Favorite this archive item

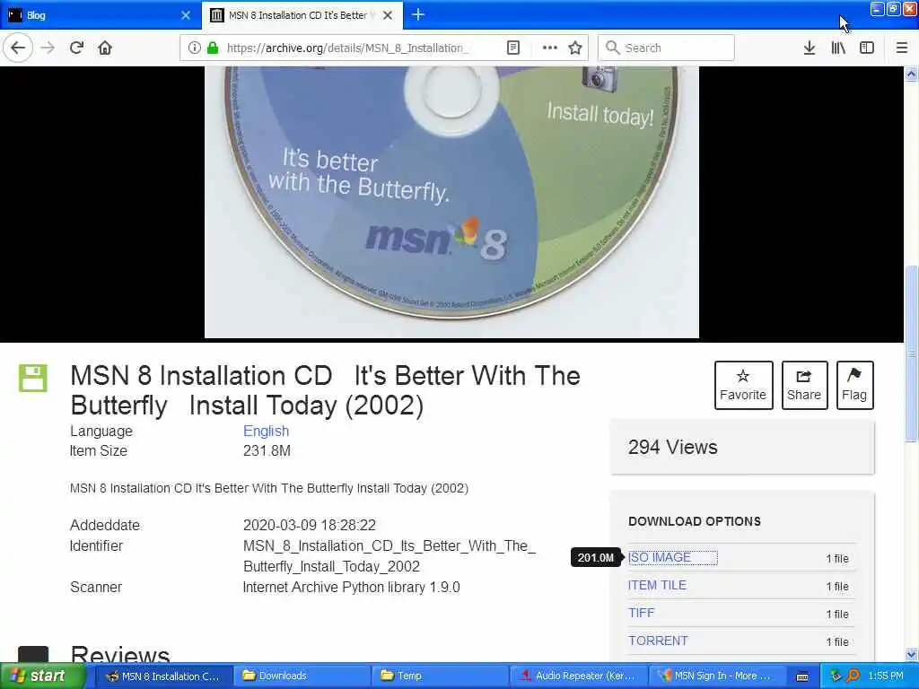point(743,385)
